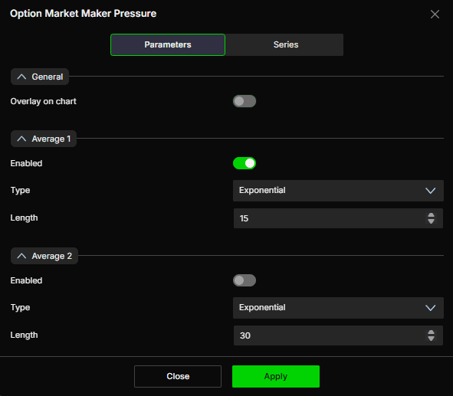Increase Average 2 Length with up arrow

pyautogui.click(x=431, y=332)
